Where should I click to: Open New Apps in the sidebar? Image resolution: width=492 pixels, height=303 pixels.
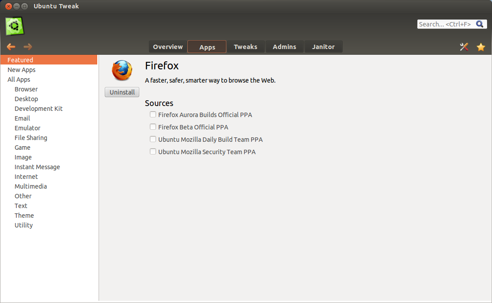pos(49,70)
